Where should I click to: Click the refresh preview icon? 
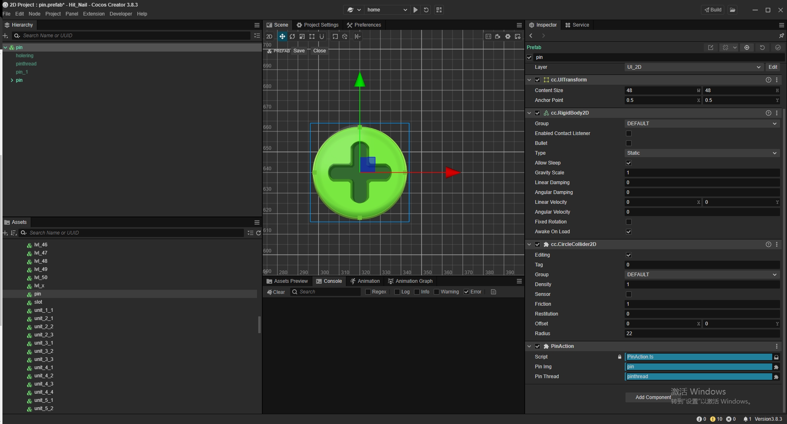(426, 10)
